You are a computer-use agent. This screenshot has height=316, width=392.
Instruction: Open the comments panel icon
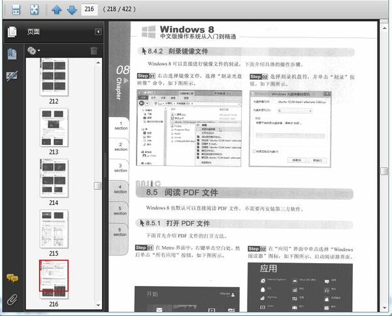[12, 277]
